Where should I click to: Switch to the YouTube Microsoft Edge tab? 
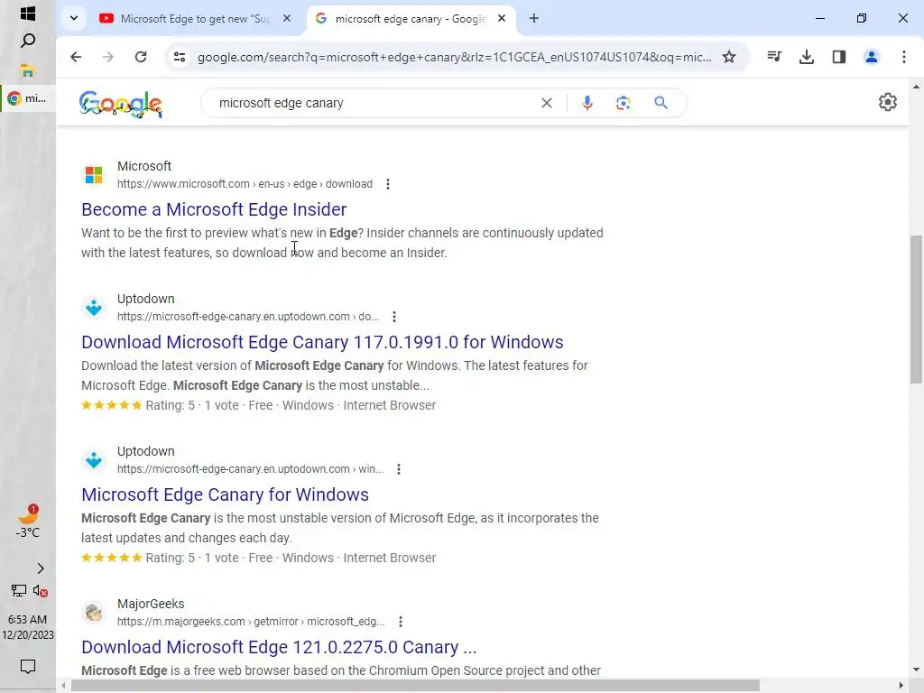pyautogui.click(x=195, y=18)
